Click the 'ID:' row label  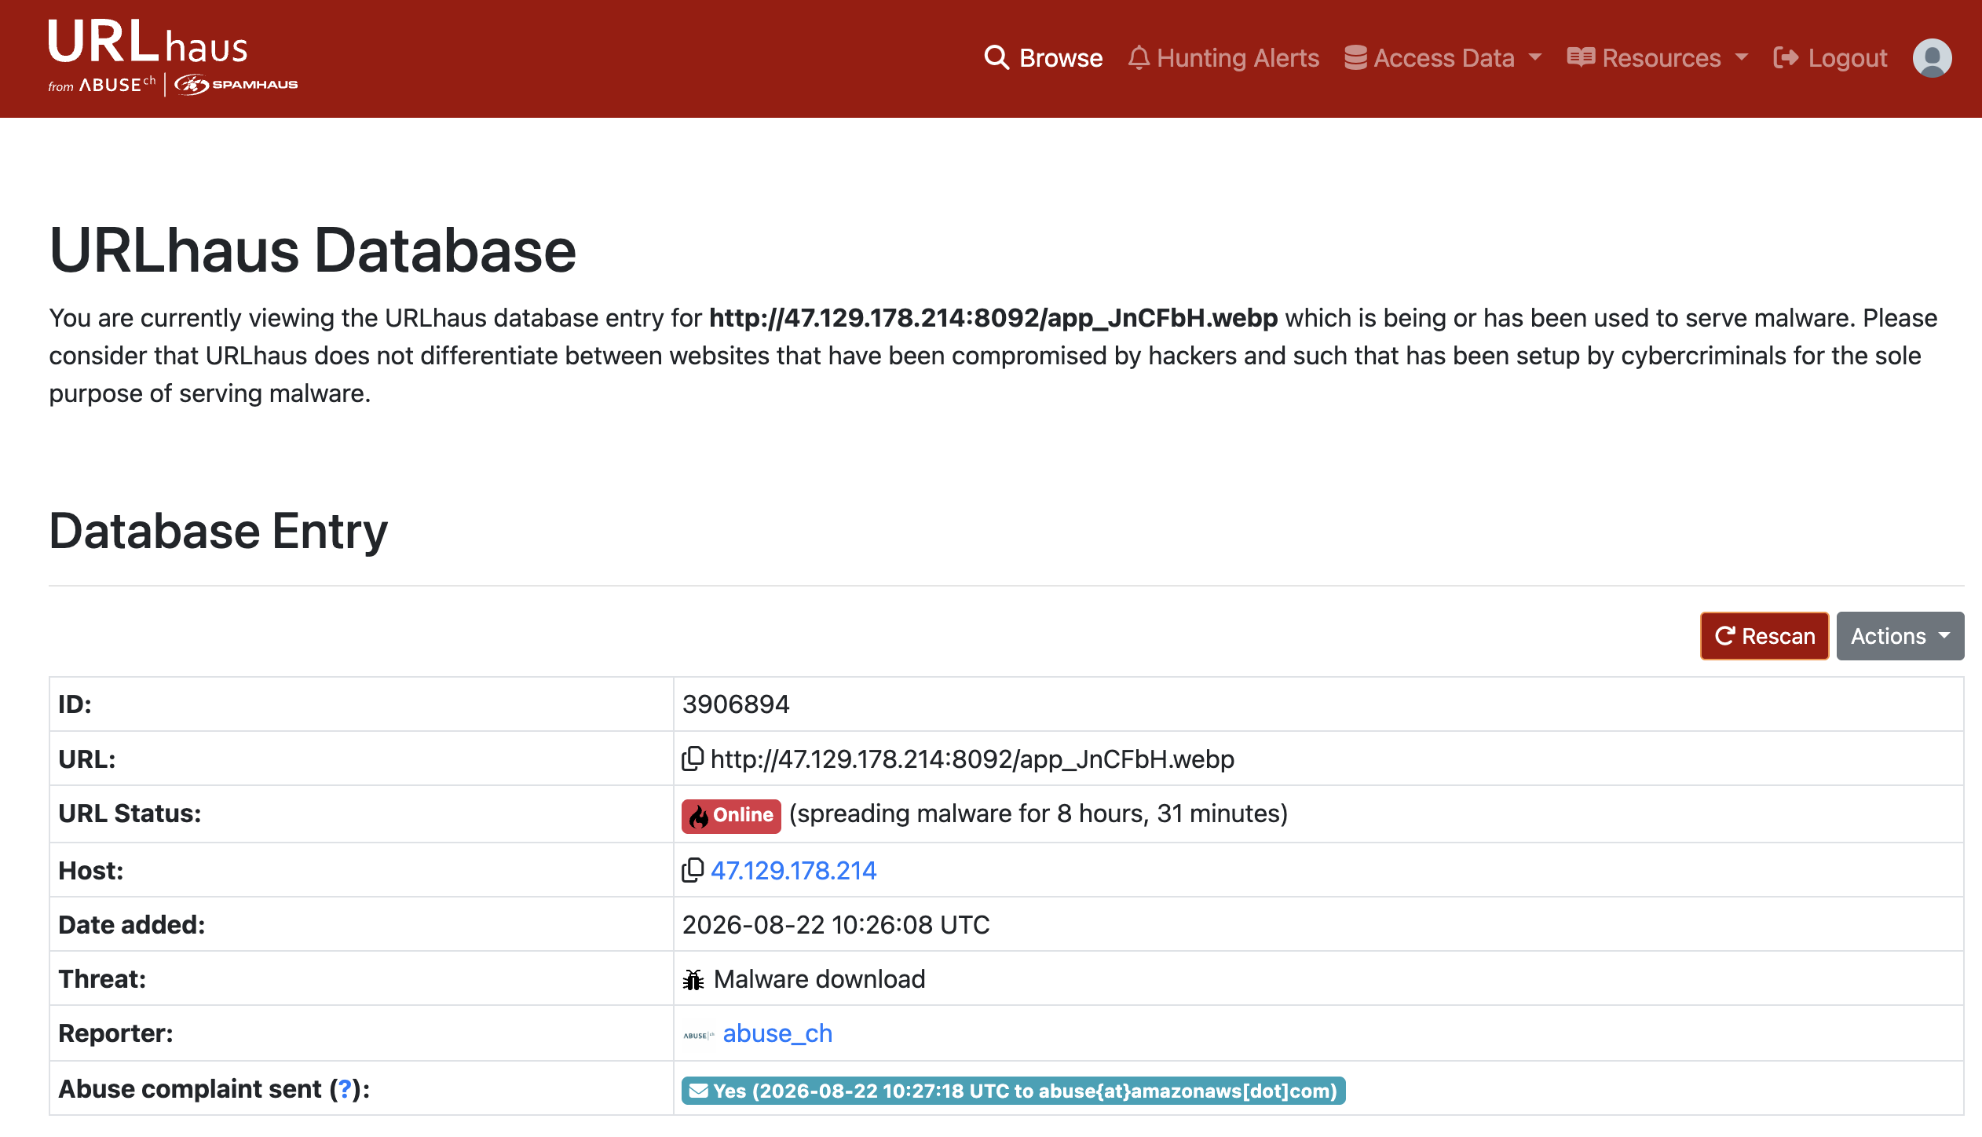point(75,704)
